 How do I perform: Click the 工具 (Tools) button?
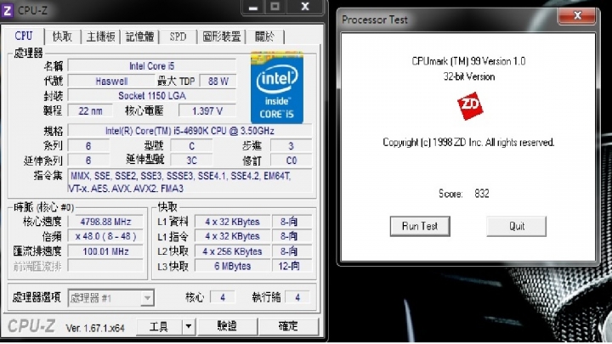click(159, 326)
